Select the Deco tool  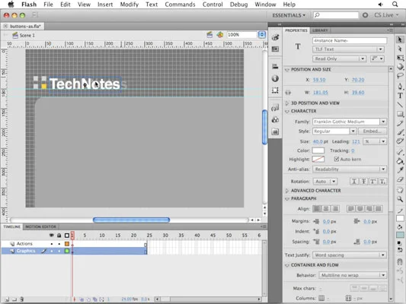coord(400,141)
